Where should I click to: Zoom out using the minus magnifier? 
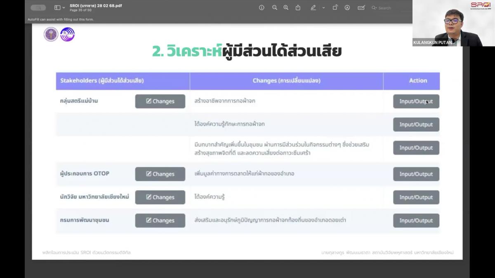coord(274,7)
